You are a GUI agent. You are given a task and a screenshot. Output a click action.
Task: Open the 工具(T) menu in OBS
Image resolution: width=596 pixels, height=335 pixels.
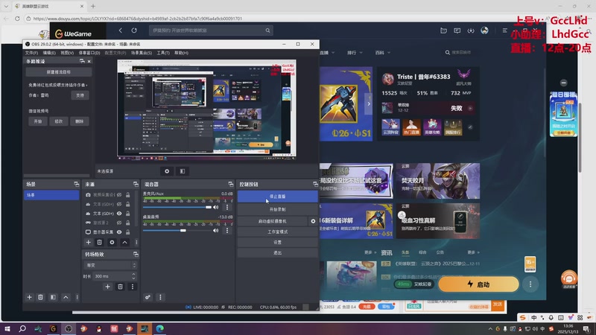click(x=163, y=53)
